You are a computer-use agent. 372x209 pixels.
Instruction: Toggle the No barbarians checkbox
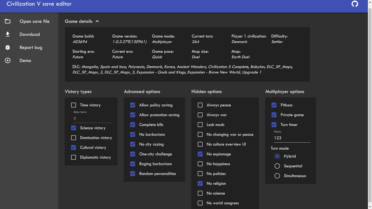tap(133, 134)
